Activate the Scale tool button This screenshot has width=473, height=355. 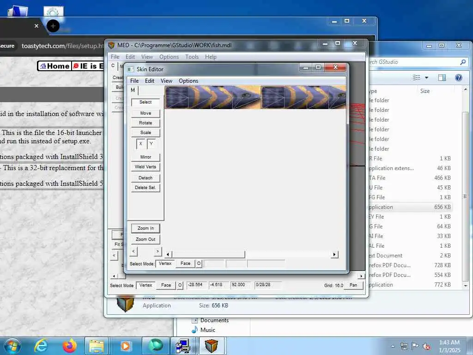click(x=146, y=133)
